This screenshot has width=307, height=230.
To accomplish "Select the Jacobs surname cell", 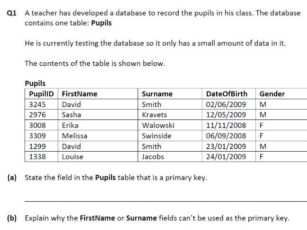I will pyautogui.click(x=153, y=157).
